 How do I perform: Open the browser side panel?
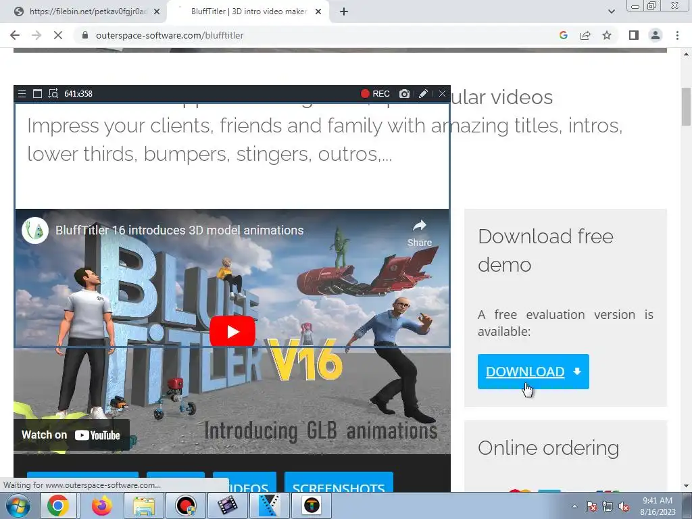point(634,35)
